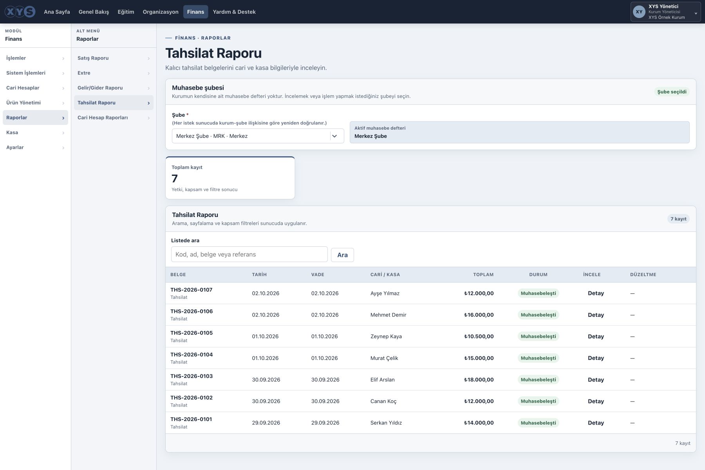
Task: Switch to Genel Bakış tab
Action: [x=94, y=12]
